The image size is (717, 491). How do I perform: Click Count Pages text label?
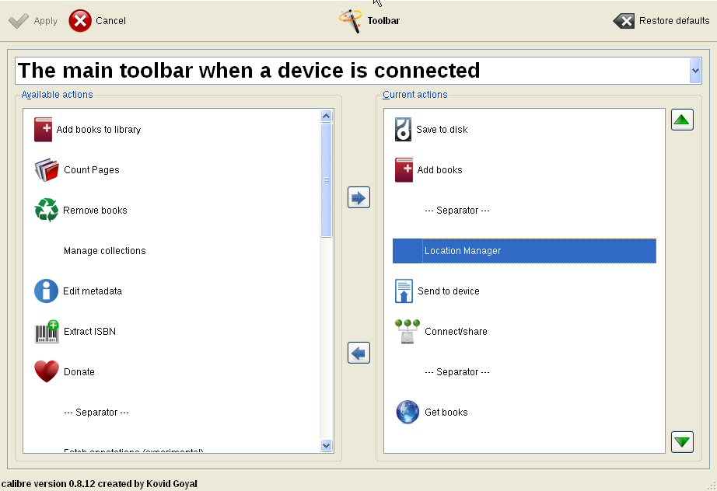coord(92,170)
